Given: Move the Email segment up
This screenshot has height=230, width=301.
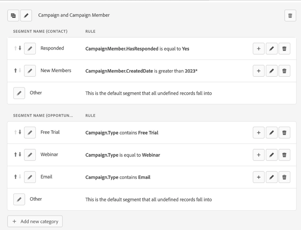Looking at the screenshot, I should tap(16, 177).
